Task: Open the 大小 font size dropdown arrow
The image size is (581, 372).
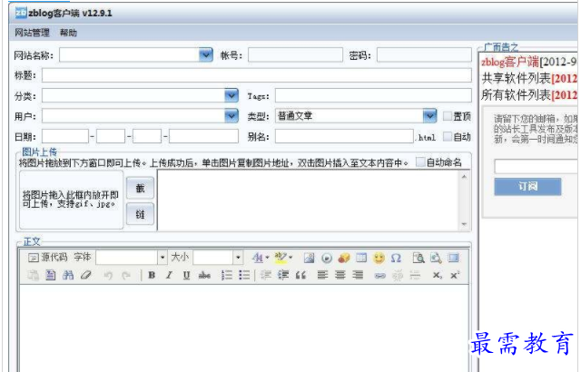Action: click(x=238, y=258)
